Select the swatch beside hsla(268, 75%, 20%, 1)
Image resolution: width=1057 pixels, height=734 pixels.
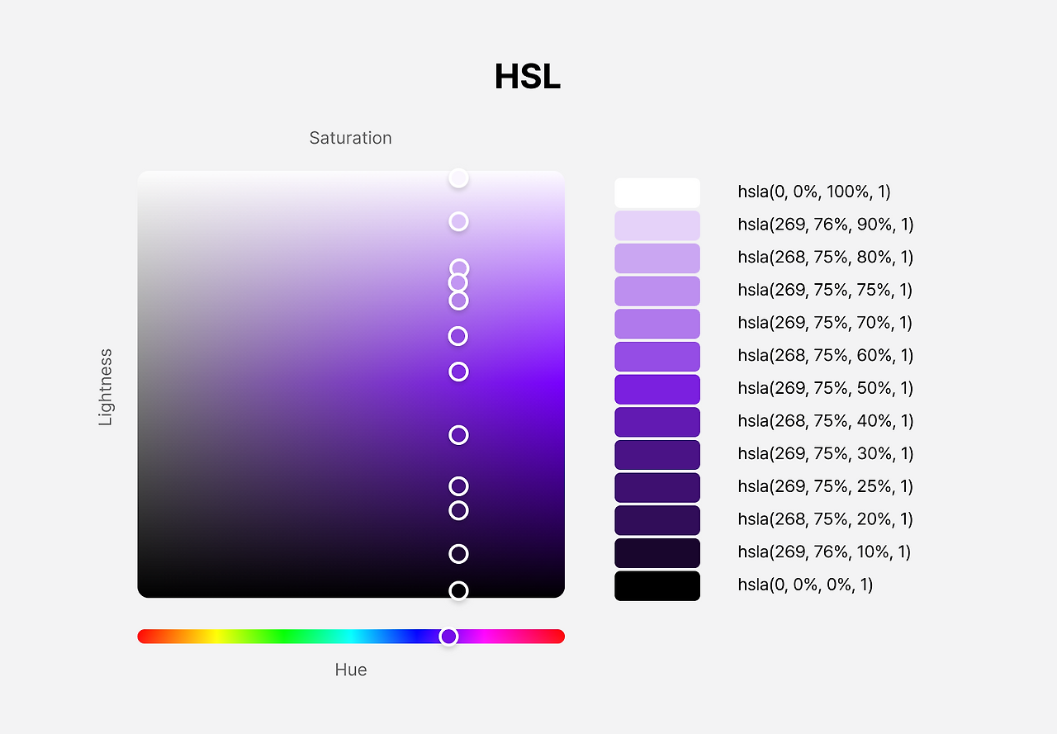[x=657, y=520]
